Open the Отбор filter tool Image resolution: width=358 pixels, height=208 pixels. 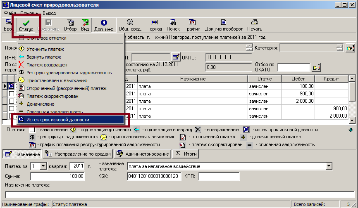70,25
